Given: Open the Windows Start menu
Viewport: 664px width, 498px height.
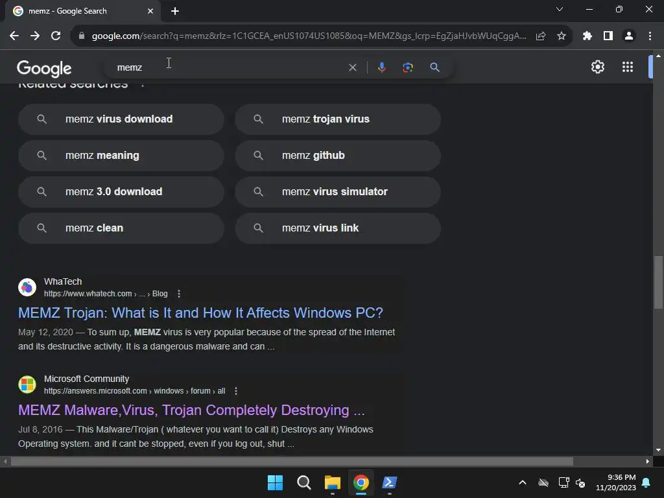Looking at the screenshot, I should point(275,482).
